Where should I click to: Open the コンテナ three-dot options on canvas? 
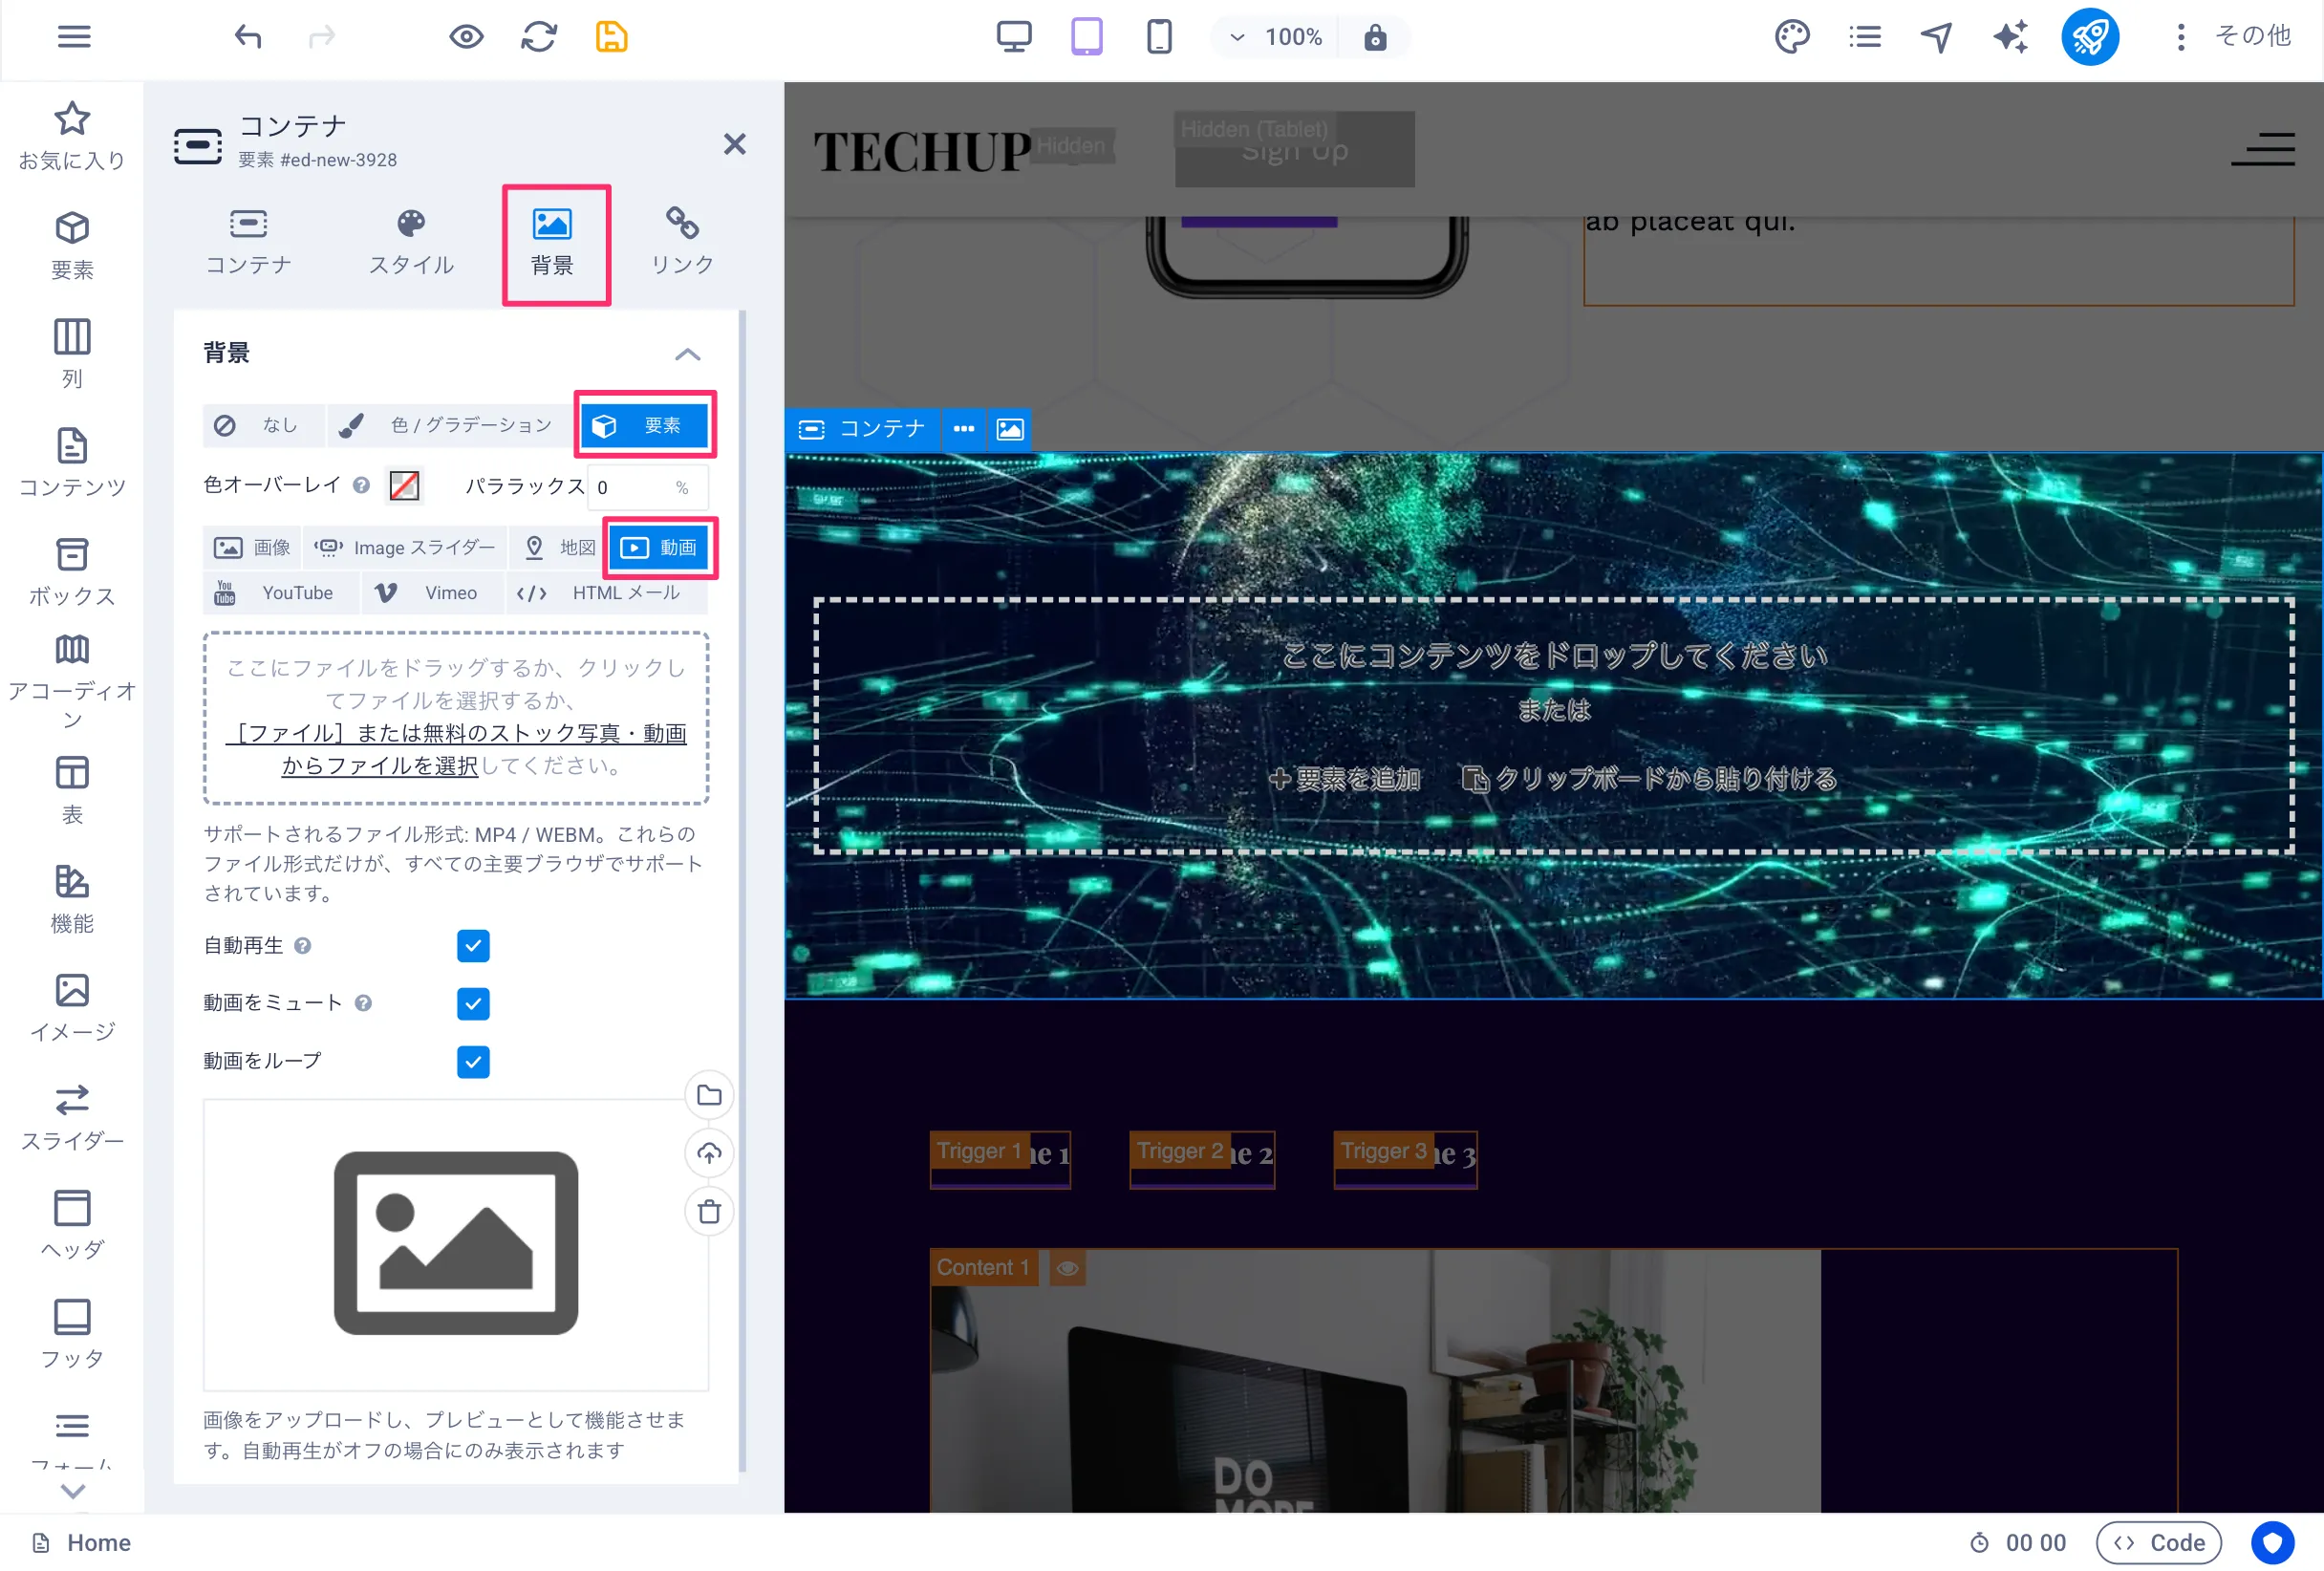[963, 429]
